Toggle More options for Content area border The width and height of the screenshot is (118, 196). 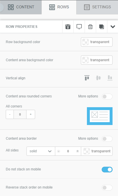point(107,139)
